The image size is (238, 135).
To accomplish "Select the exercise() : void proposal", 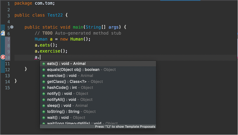I will (x=98, y=76).
